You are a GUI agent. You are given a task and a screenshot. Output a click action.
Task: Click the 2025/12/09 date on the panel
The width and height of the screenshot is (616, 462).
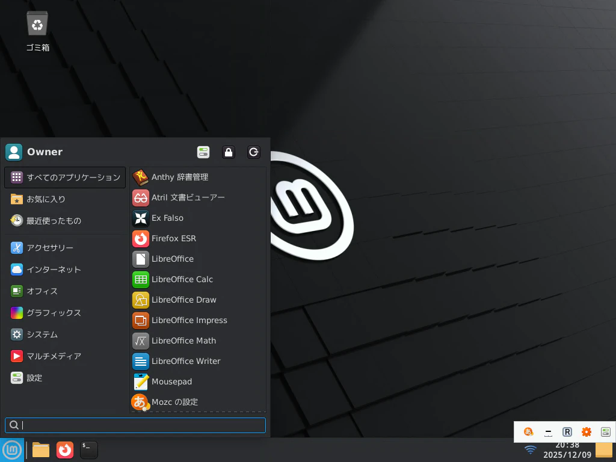pyautogui.click(x=567, y=455)
